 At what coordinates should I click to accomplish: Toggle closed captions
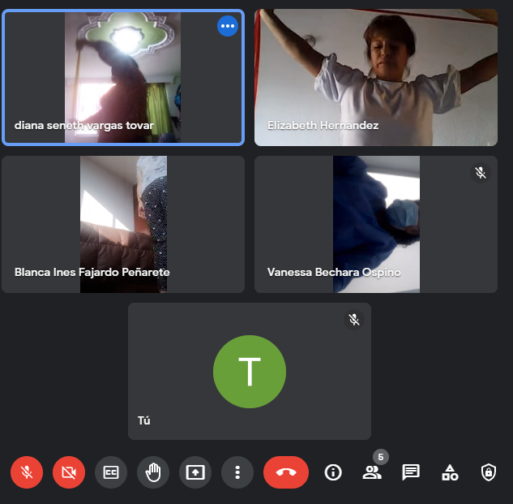(x=111, y=472)
